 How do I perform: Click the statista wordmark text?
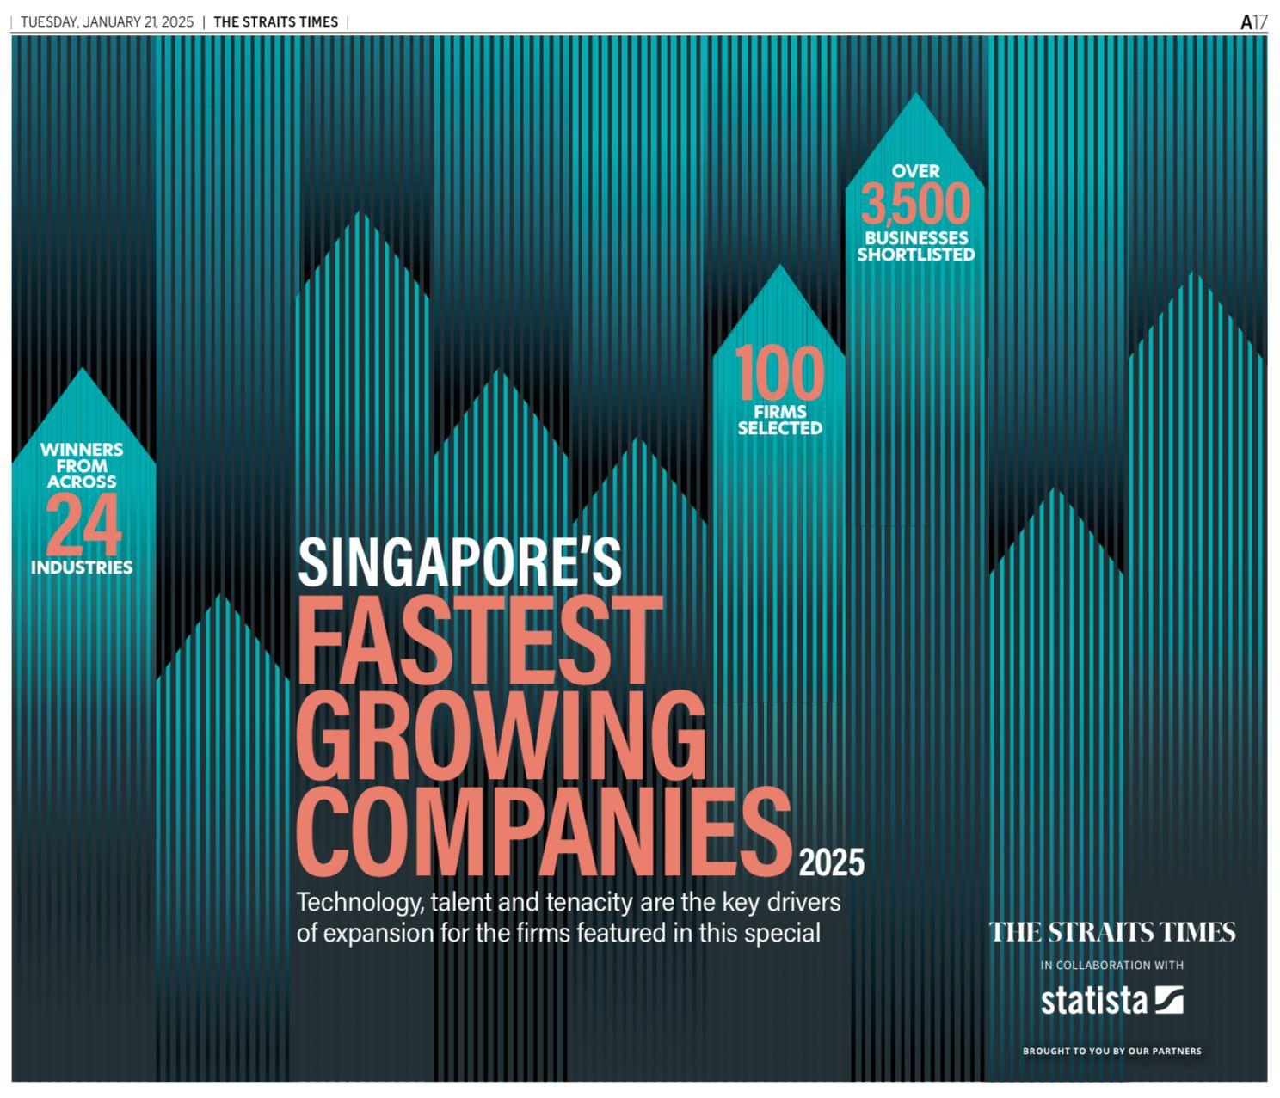pyautogui.click(x=1093, y=1001)
